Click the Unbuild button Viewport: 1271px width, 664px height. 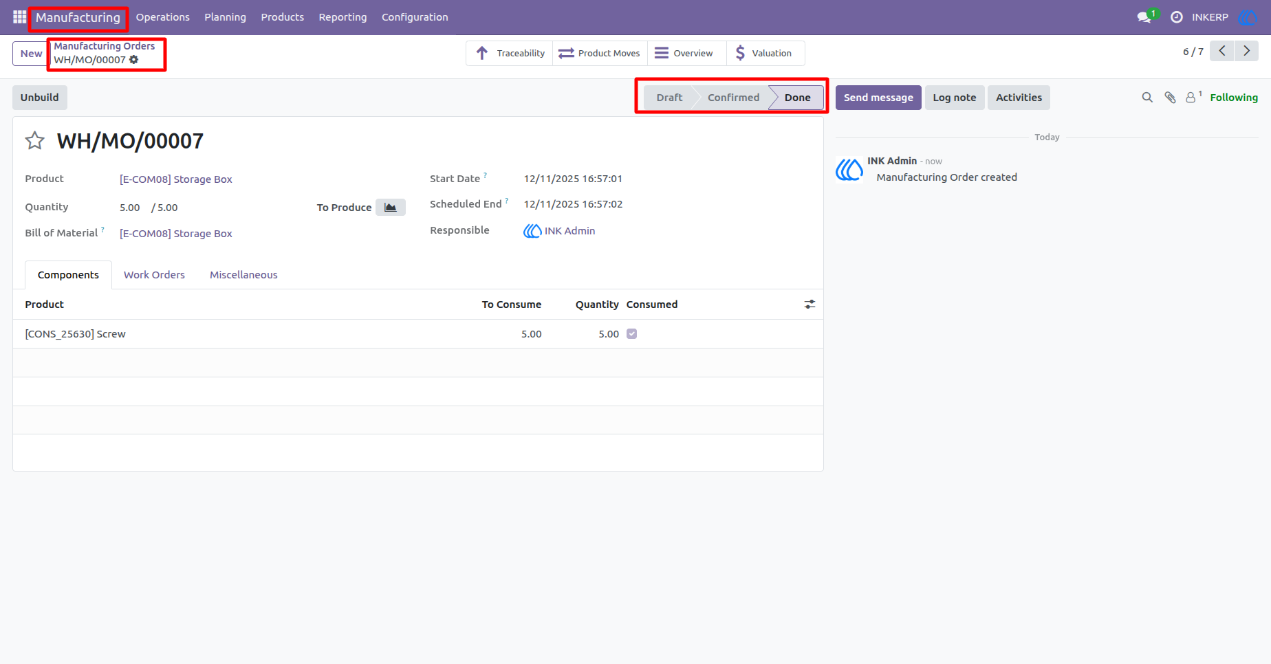click(40, 98)
